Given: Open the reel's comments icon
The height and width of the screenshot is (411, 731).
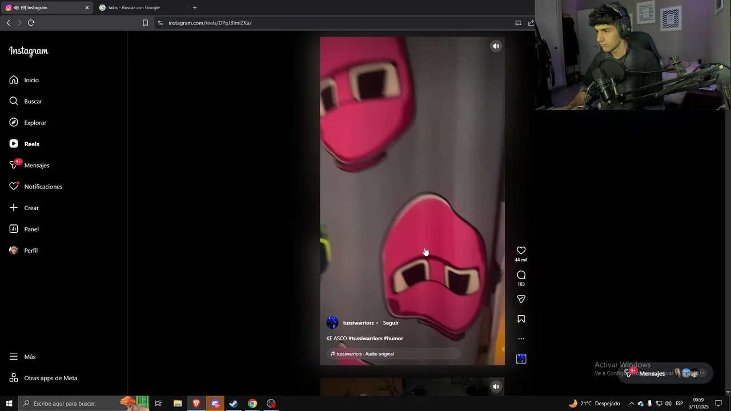Looking at the screenshot, I should [521, 275].
